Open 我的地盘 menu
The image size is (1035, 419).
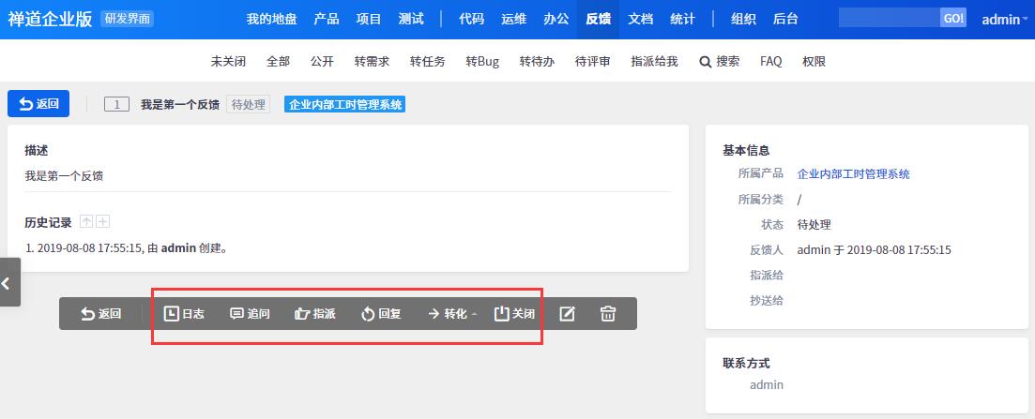271,19
